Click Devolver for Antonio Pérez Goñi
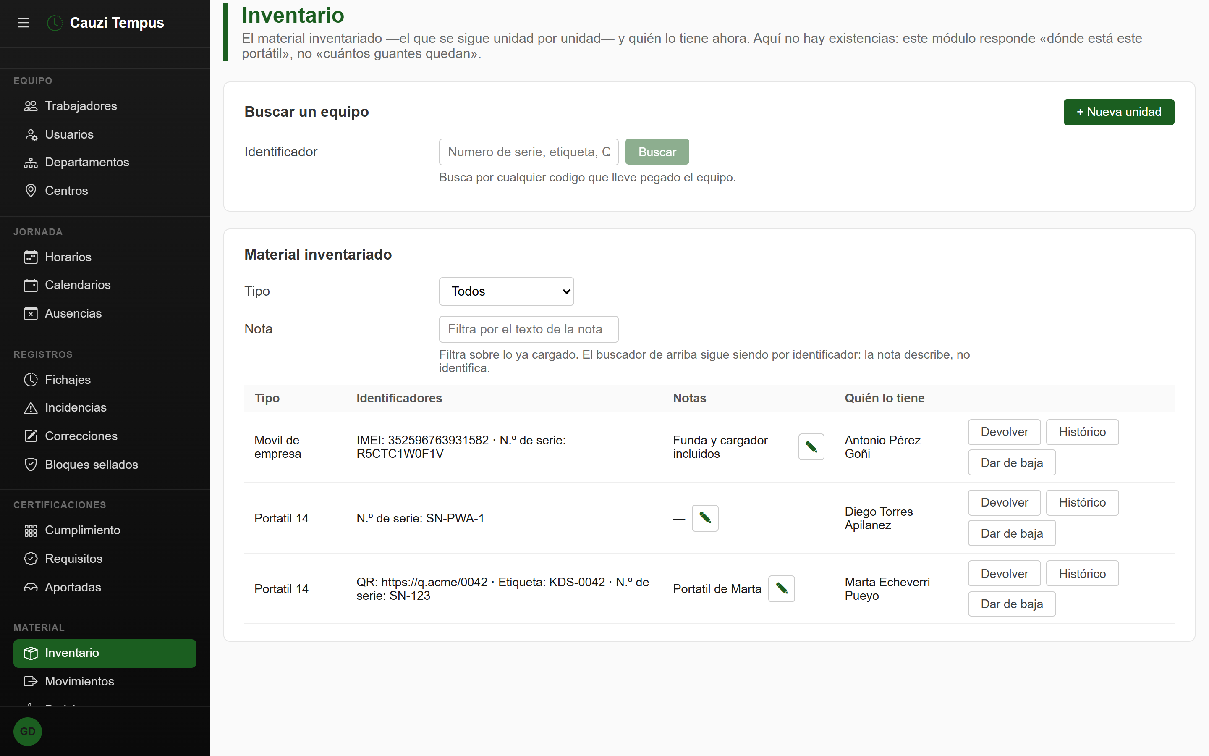This screenshot has height=756, width=1209. 1004,432
